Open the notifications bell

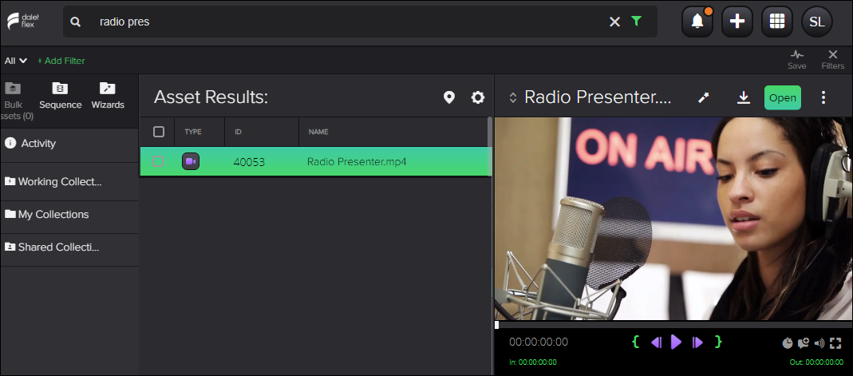[x=697, y=22]
